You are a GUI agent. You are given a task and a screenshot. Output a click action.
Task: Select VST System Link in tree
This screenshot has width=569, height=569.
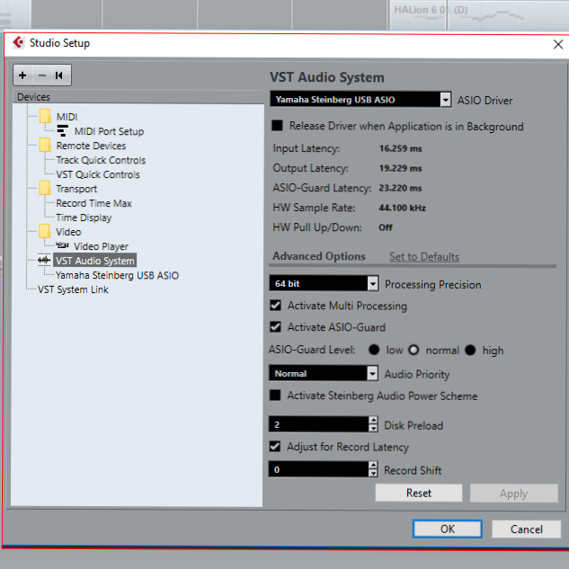(73, 289)
